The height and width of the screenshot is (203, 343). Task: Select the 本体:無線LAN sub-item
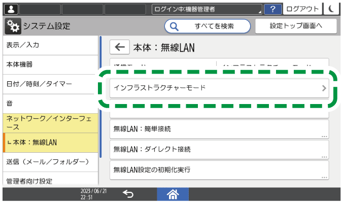pyautogui.click(x=50, y=143)
